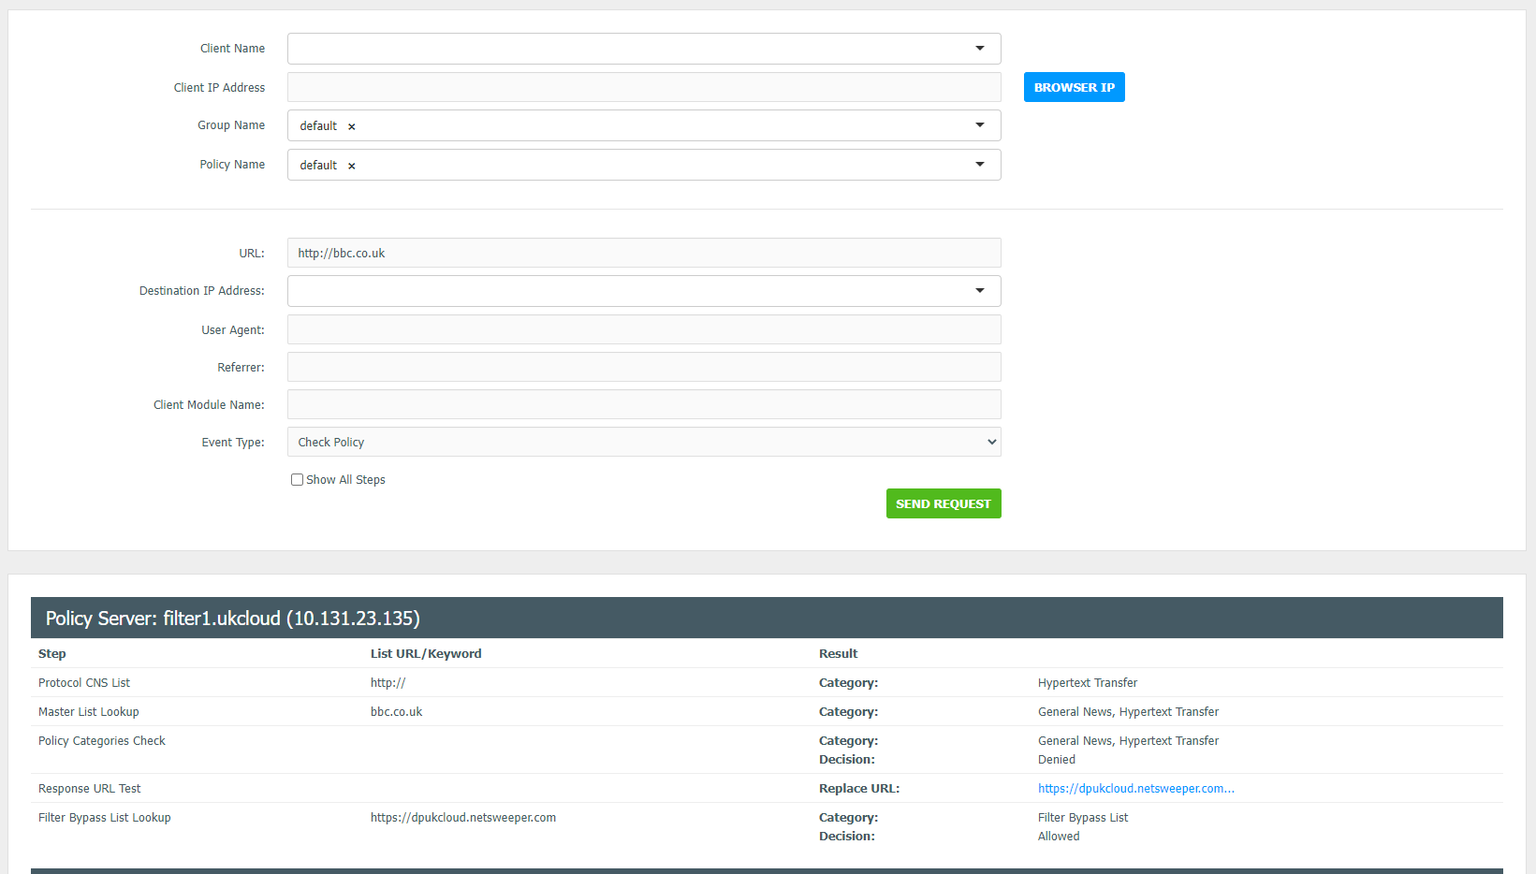Click the BROWSER IP button
1536x874 pixels.
click(1075, 87)
